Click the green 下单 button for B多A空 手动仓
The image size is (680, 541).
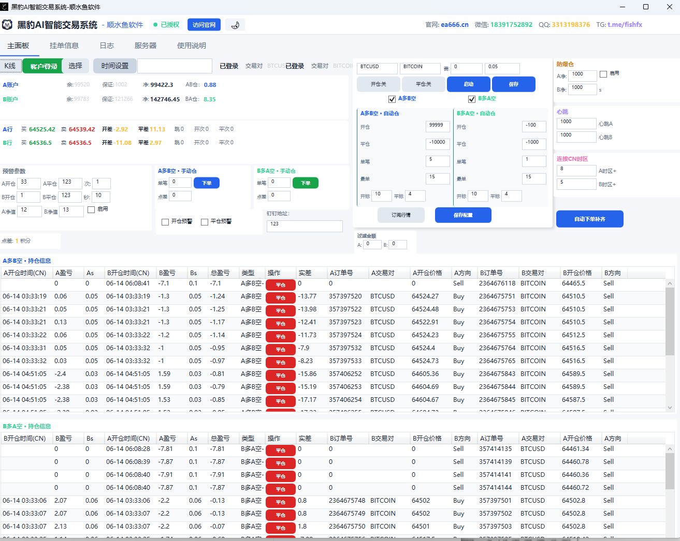point(306,183)
